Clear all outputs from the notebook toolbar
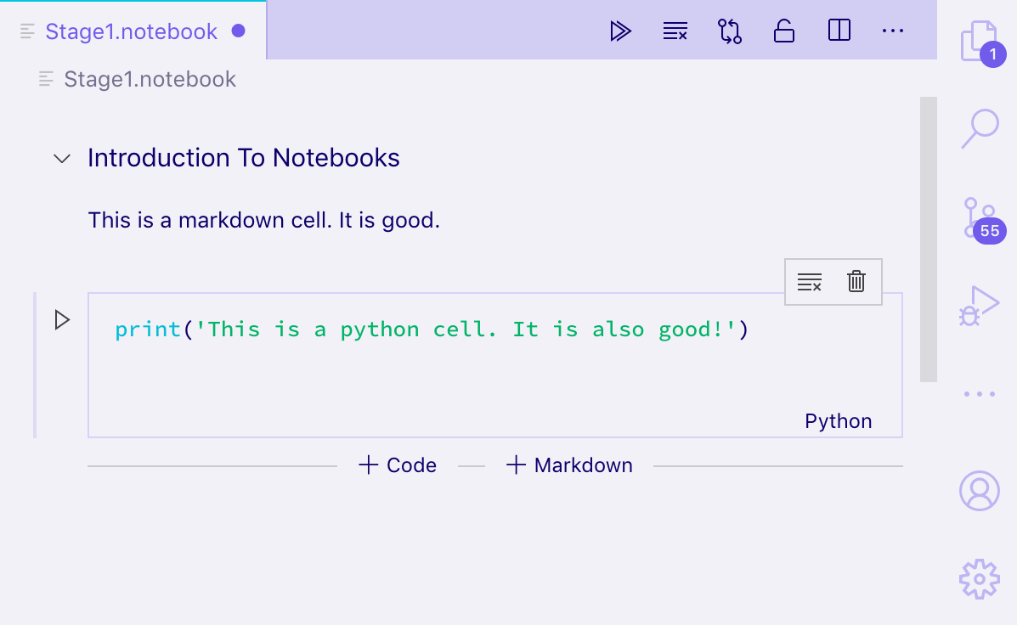 tap(675, 31)
